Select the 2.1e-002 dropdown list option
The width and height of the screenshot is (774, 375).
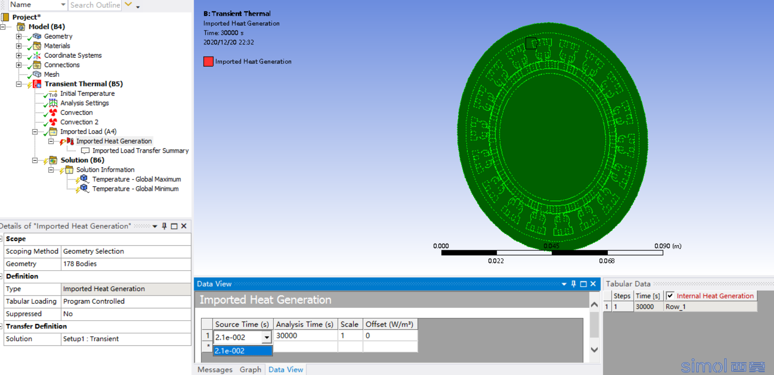click(243, 351)
